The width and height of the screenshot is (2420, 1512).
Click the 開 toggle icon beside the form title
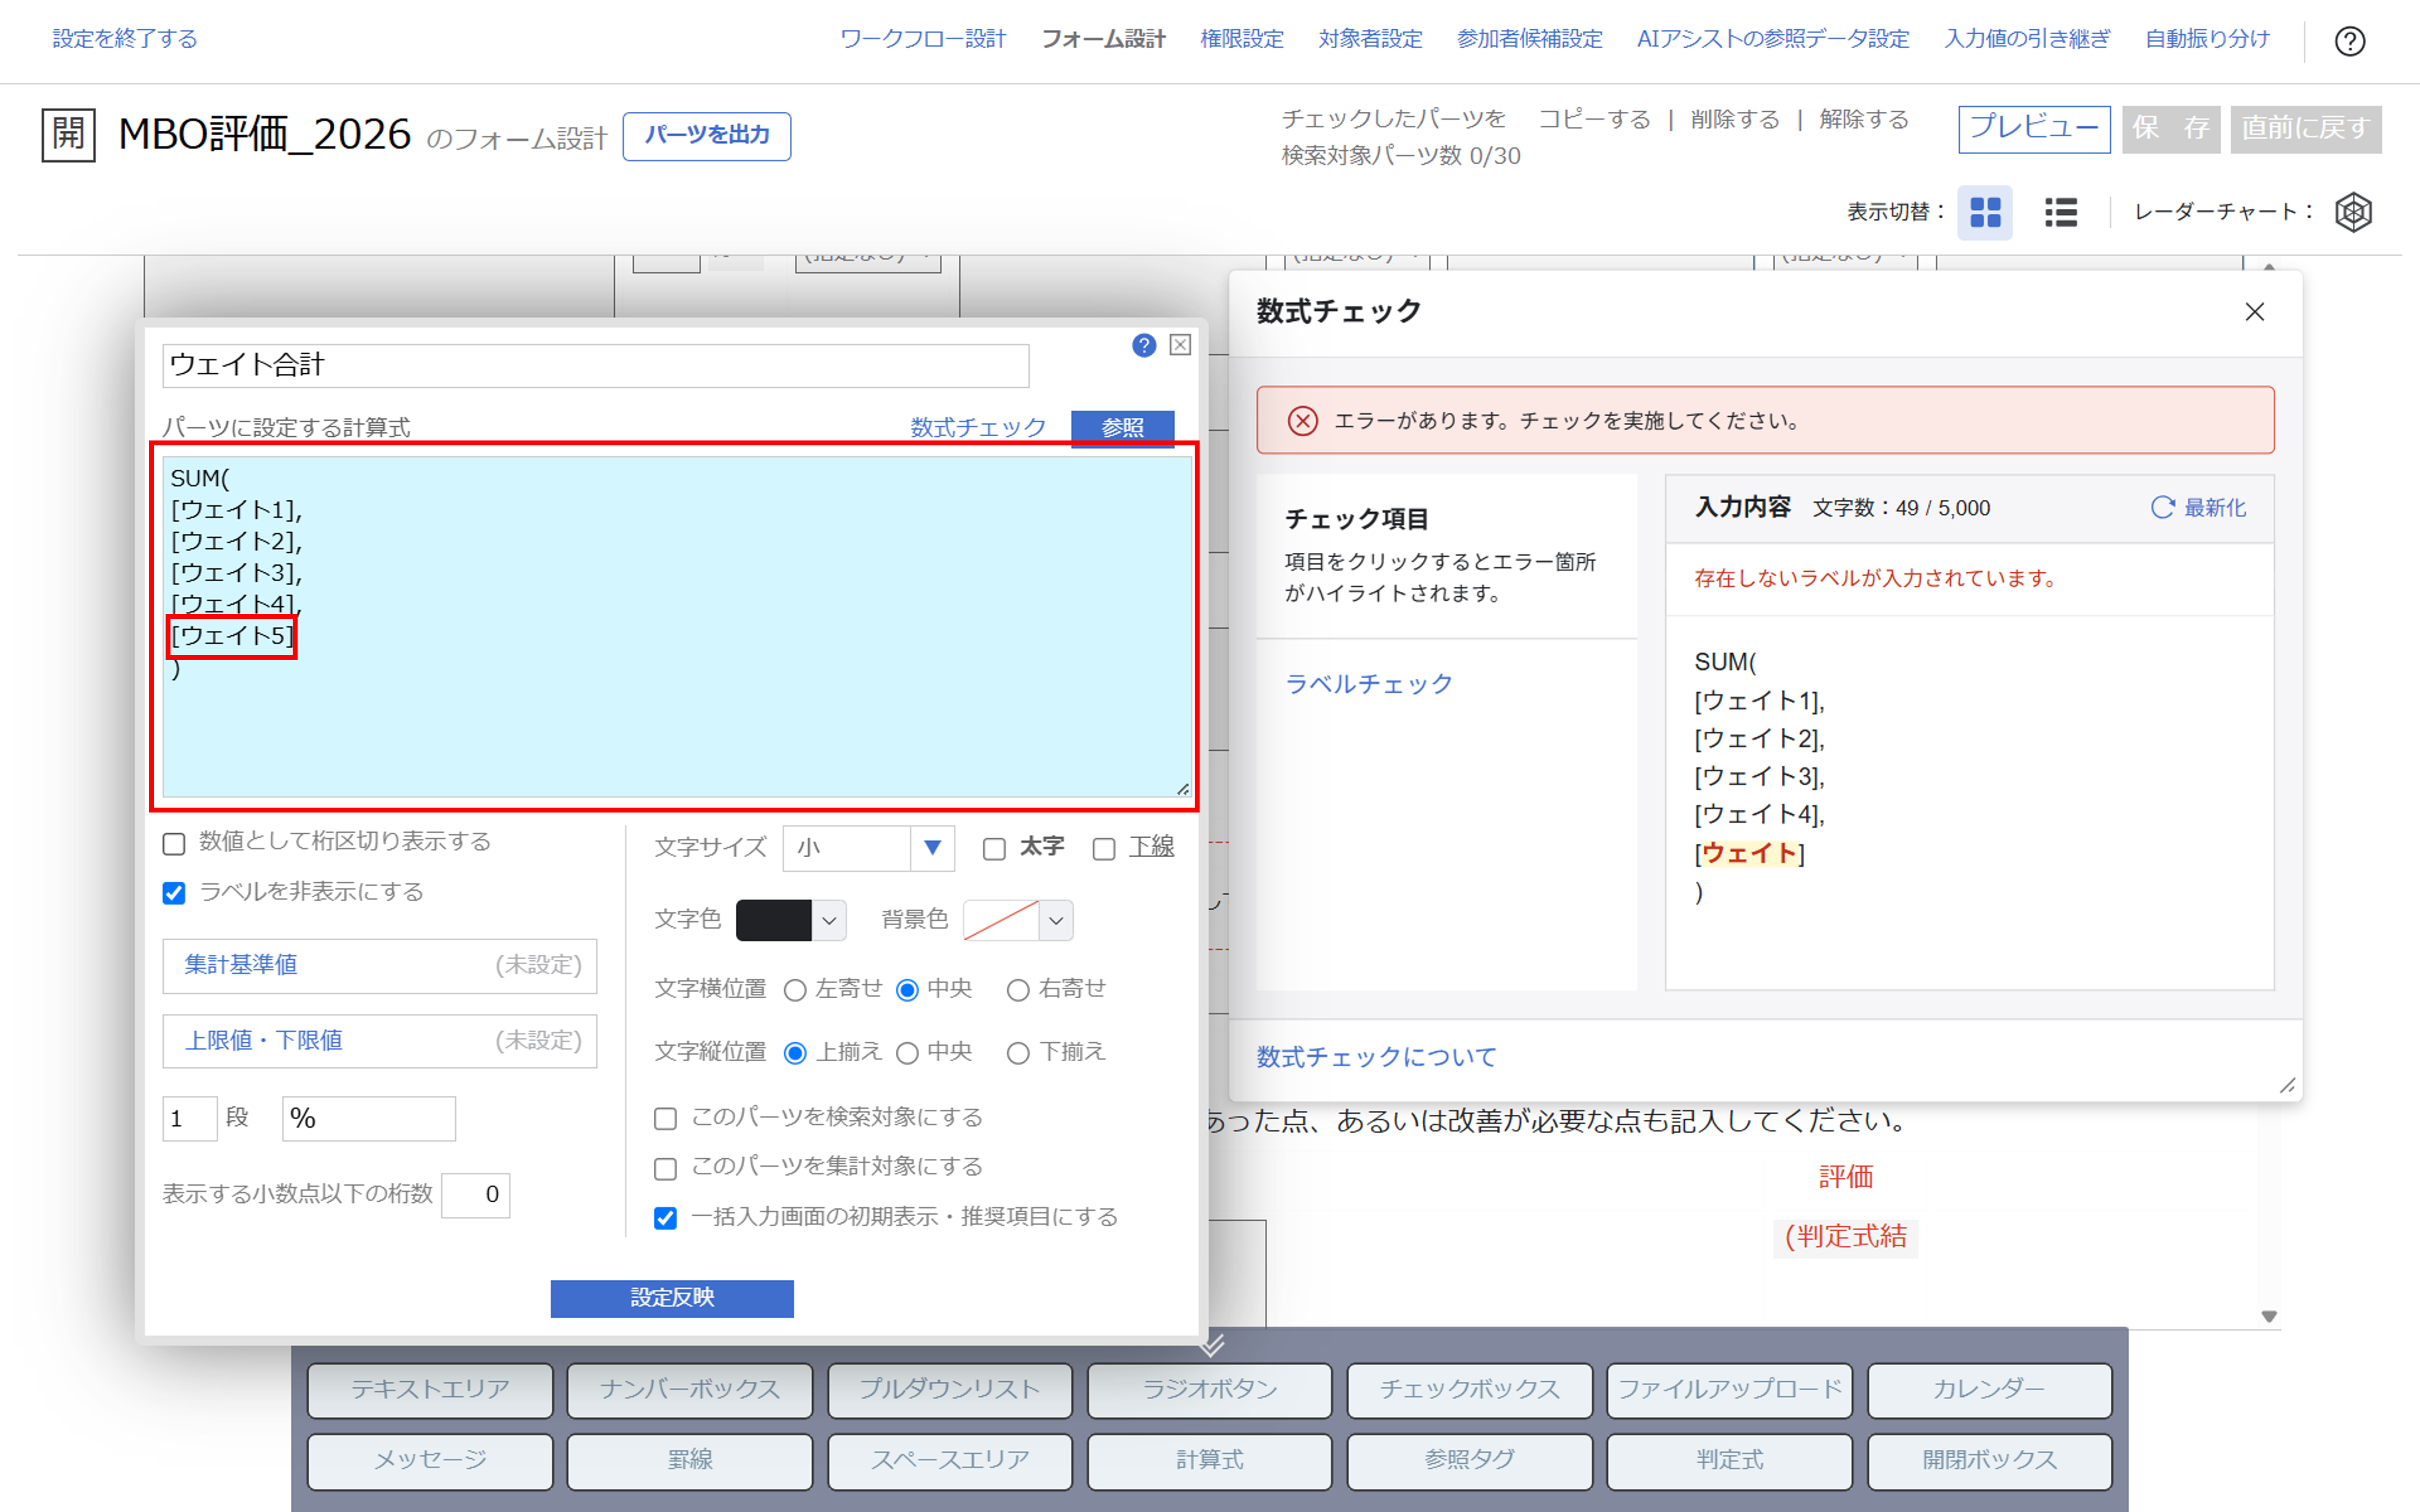68,134
